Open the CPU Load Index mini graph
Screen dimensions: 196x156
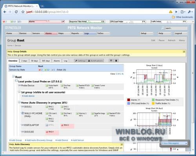pyautogui.click(x=128, y=22)
